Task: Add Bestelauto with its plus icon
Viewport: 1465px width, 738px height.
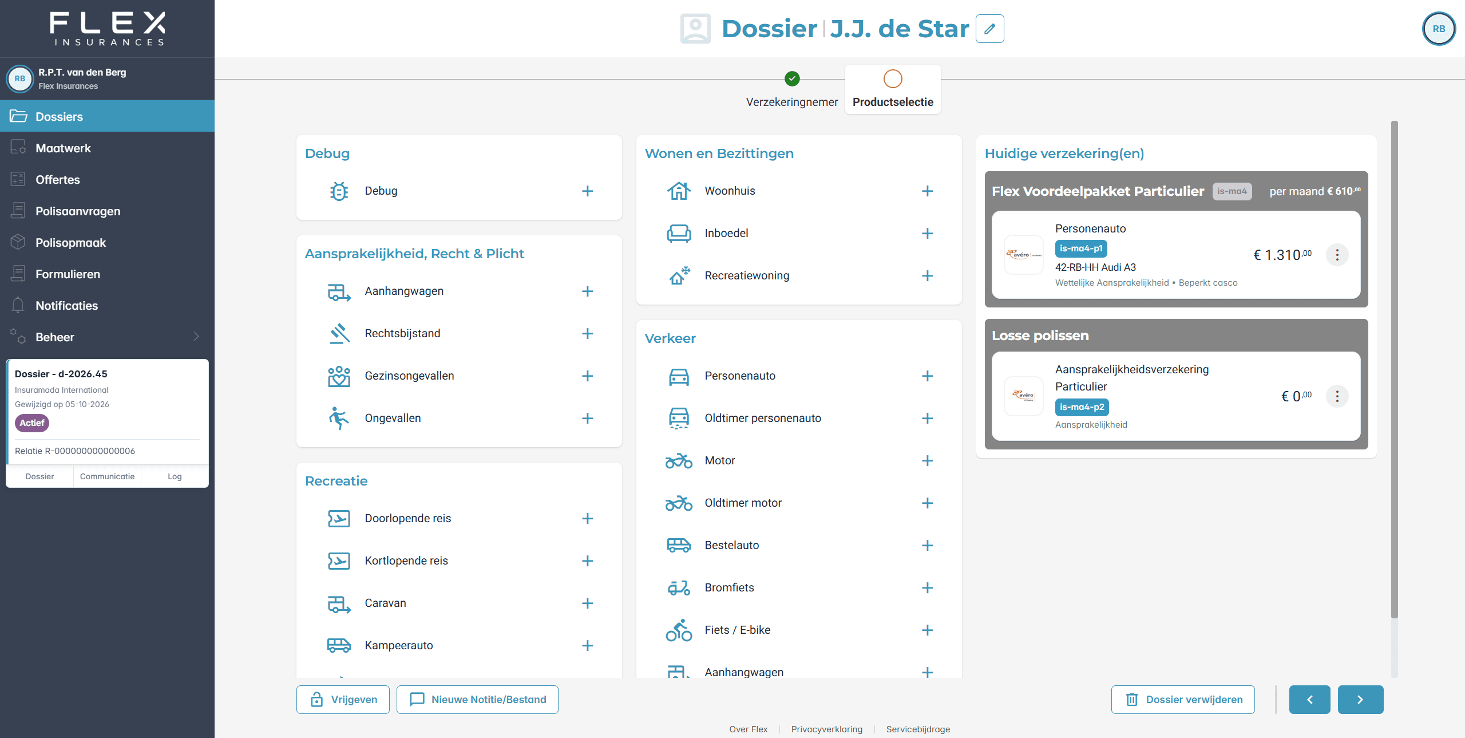Action: click(x=927, y=545)
